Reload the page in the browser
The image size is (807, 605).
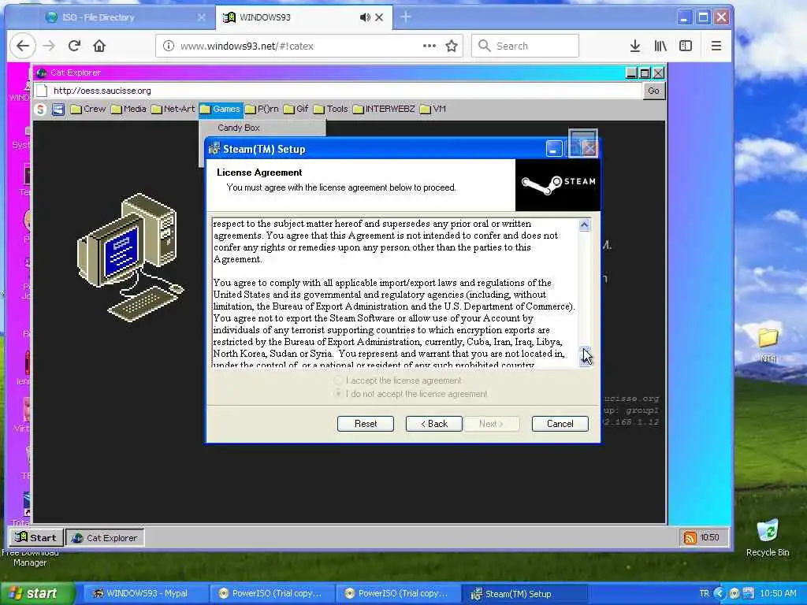click(x=74, y=46)
